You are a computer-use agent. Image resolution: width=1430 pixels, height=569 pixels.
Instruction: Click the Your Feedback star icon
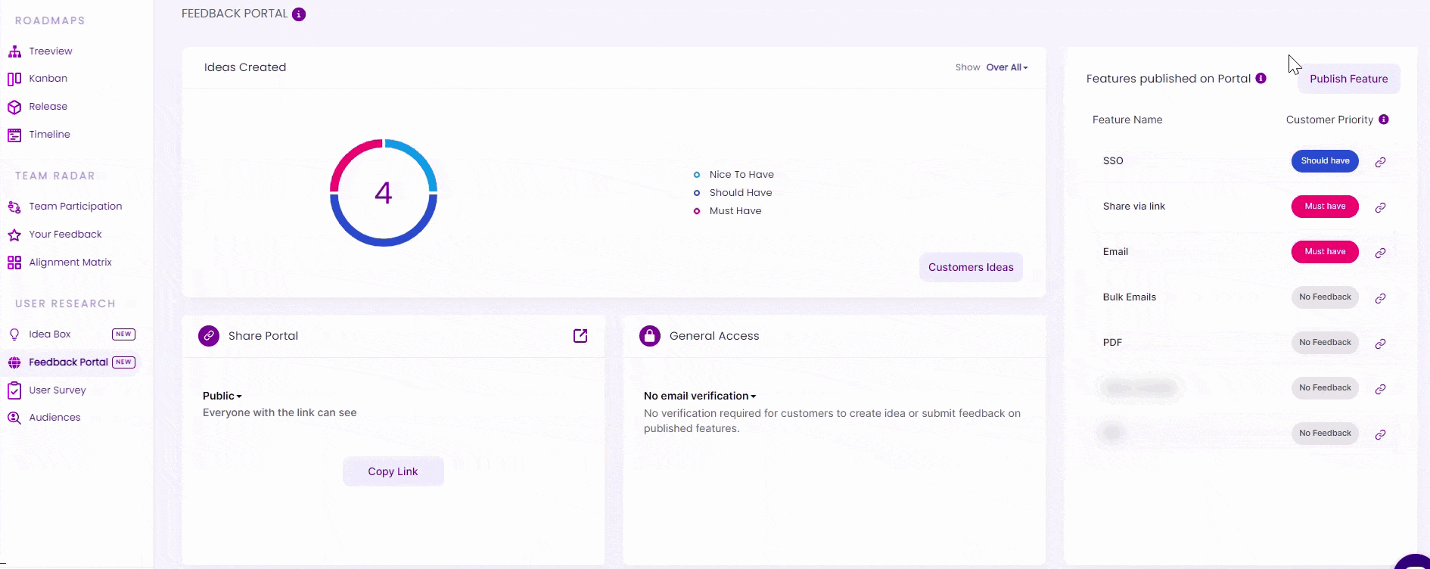click(x=14, y=235)
